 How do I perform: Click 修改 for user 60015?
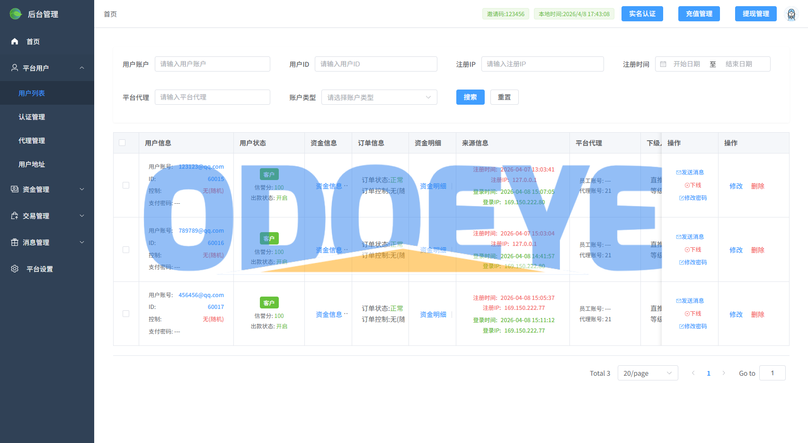pyautogui.click(x=736, y=186)
